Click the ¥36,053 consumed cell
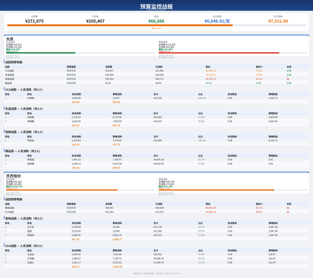The width and height of the screenshot is (313, 278). pyautogui.click(x=160, y=75)
